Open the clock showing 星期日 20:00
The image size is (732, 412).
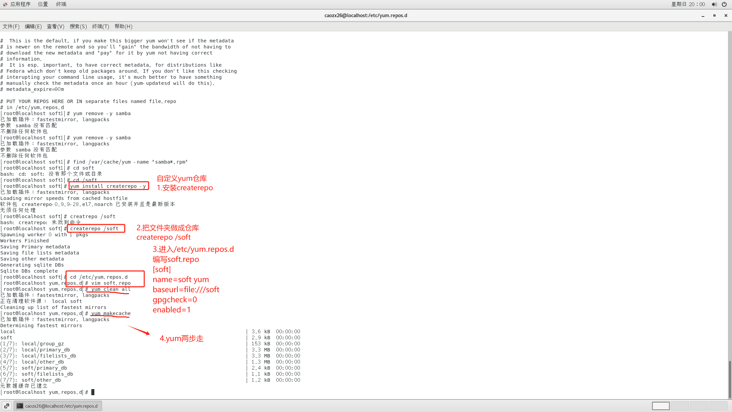pyautogui.click(x=688, y=4)
